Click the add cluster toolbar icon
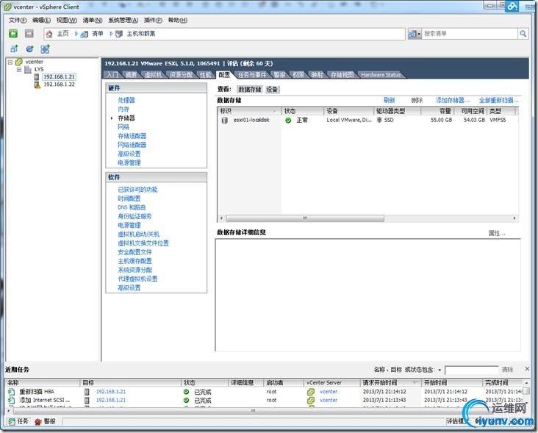 pos(45,49)
